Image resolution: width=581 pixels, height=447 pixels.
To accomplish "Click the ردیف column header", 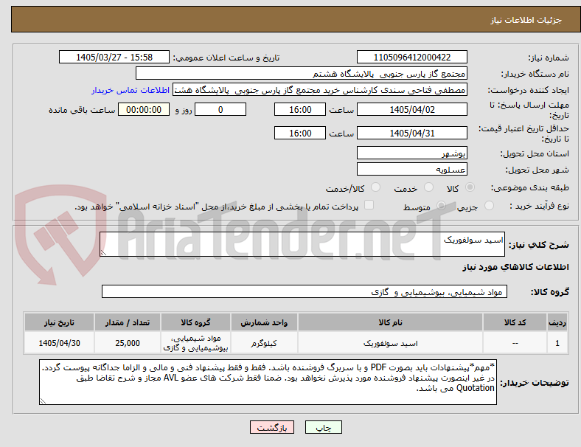I will pos(557,322).
